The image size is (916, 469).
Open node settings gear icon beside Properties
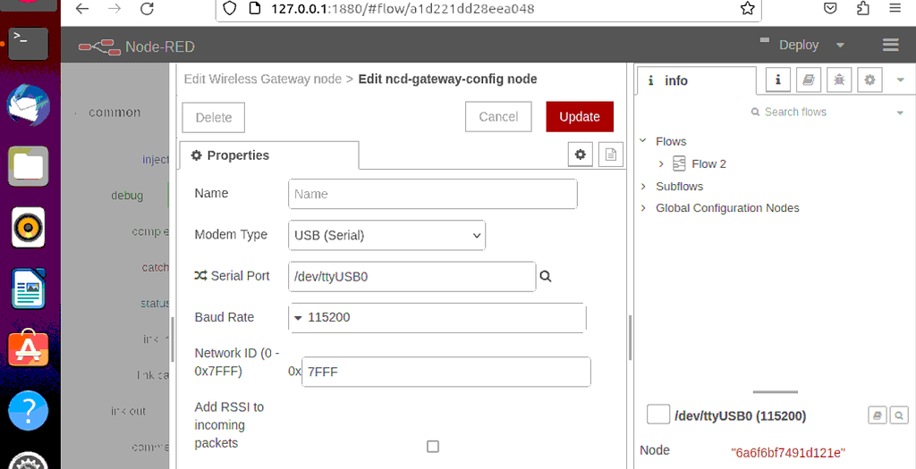point(580,155)
